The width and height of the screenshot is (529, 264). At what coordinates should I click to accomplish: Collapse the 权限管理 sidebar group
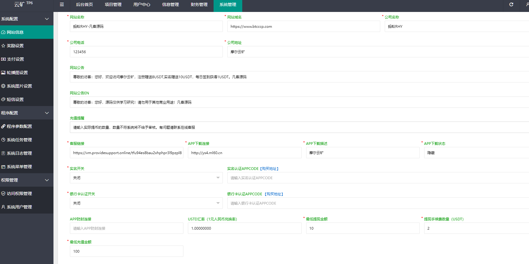tap(47, 180)
